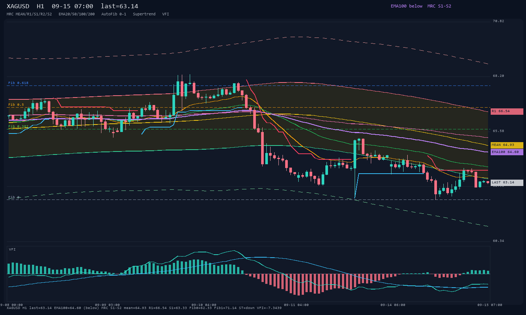Click the VFI sub-panel title label
The height and width of the screenshot is (315, 526).
tap(12, 249)
